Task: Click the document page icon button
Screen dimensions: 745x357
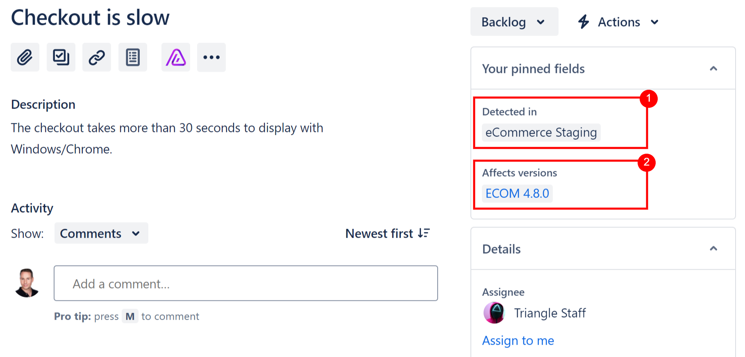Action: coord(133,57)
